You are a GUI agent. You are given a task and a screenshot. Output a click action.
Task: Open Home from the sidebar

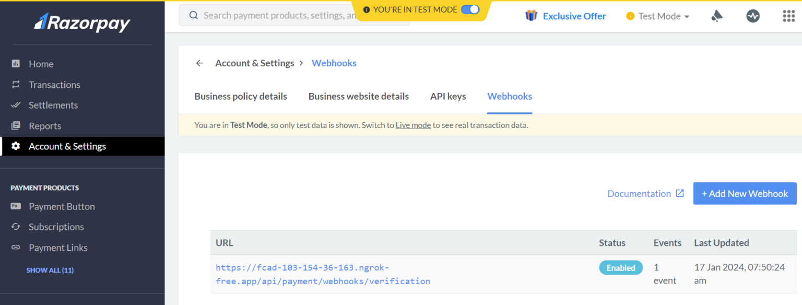click(41, 64)
